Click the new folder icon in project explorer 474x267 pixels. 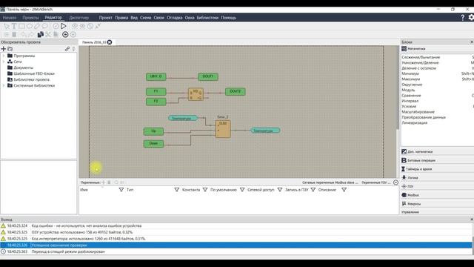(x=10, y=49)
